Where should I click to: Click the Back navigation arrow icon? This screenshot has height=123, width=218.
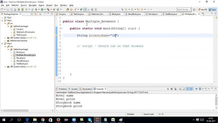pyautogui.click(x=142, y=10)
